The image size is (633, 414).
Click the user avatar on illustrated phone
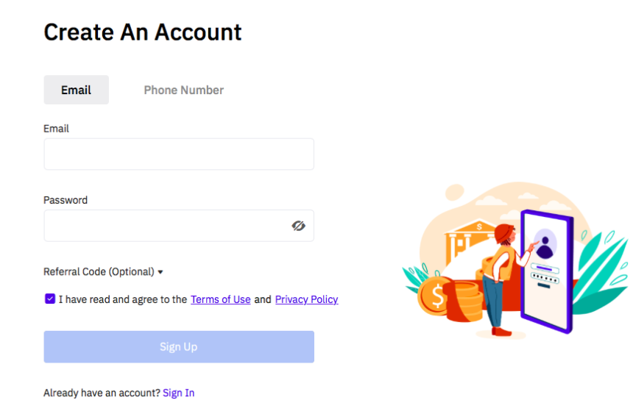(x=545, y=241)
